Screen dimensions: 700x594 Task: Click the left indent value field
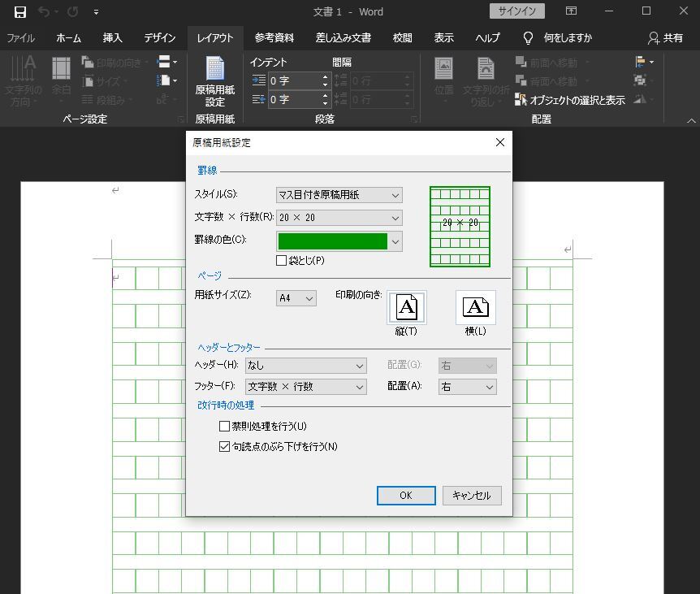coord(294,80)
